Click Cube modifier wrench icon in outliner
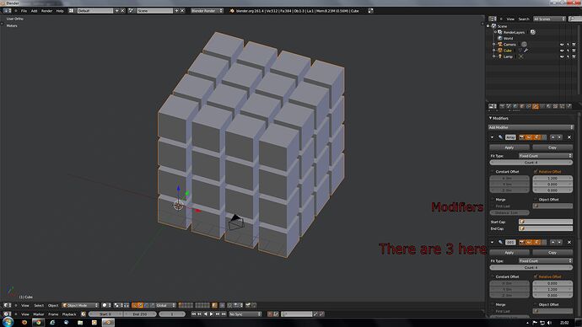 pyautogui.click(x=526, y=51)
